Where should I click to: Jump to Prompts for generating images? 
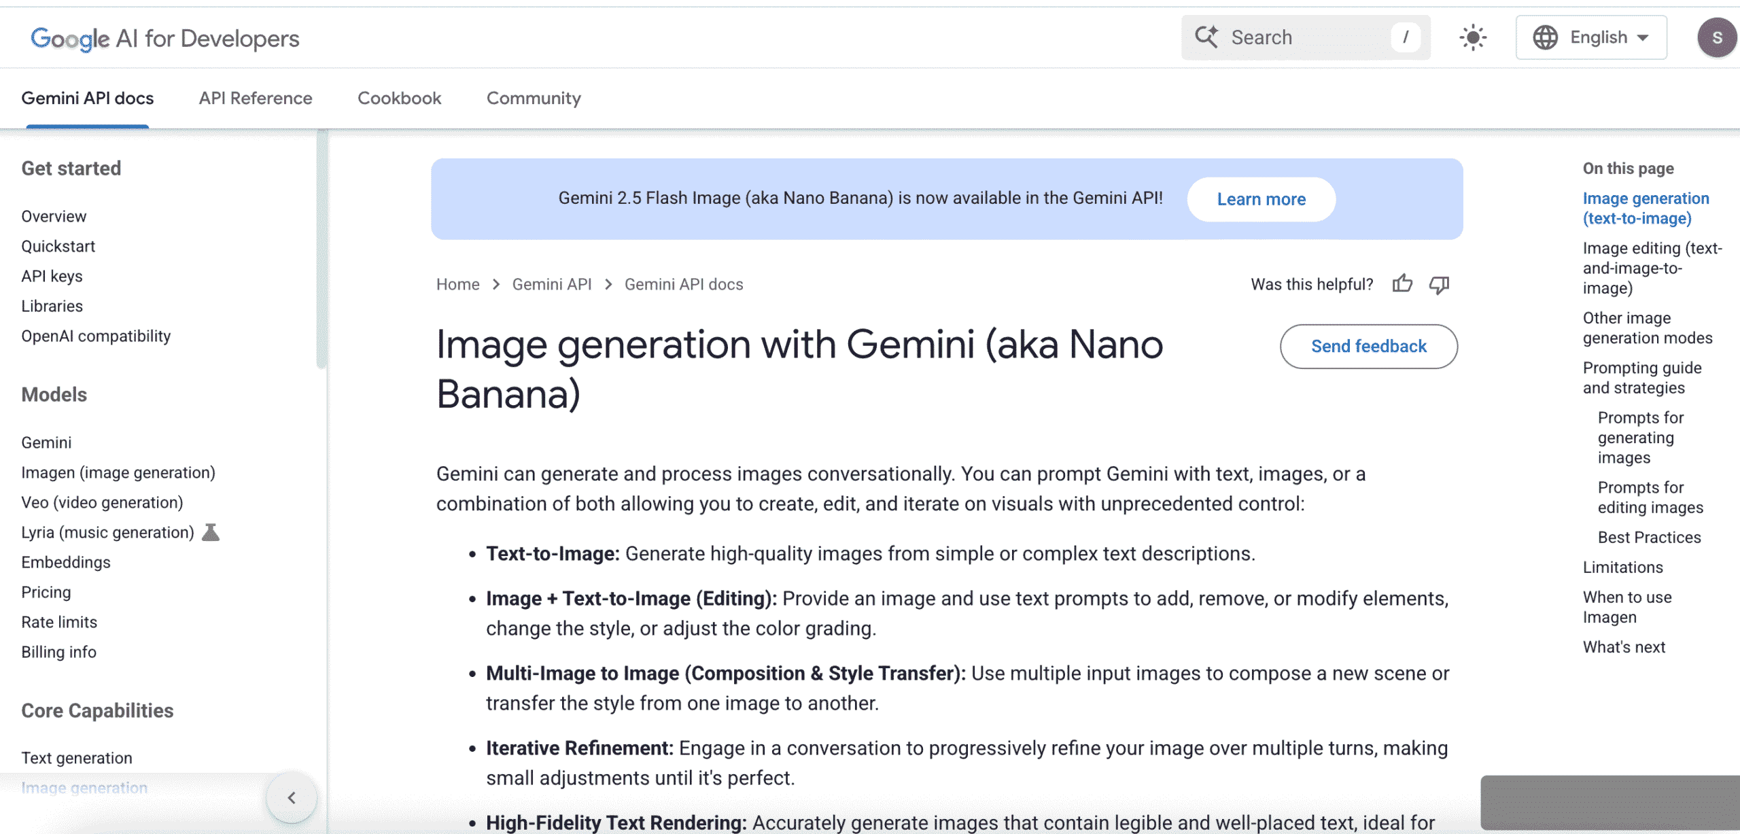coord(1641,437)
